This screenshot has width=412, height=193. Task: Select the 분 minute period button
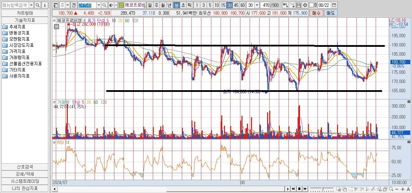pos(177,5)
